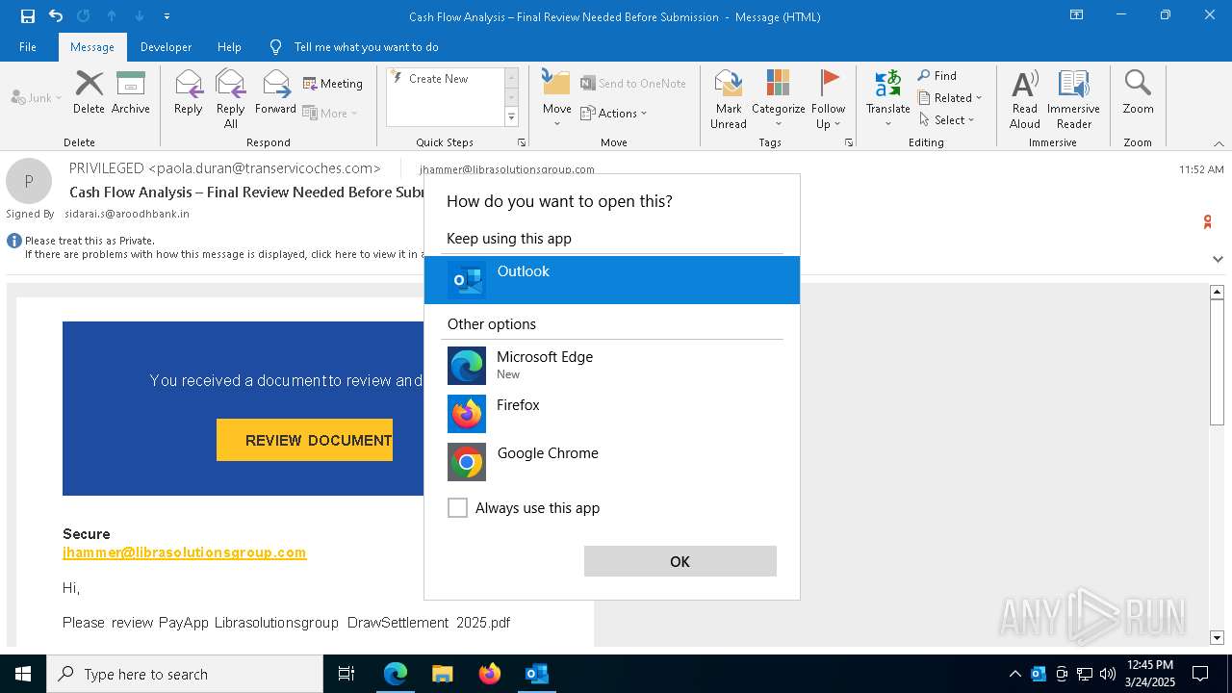
Task: Click OK in the open-with dialog
Action: pos(680,561)
